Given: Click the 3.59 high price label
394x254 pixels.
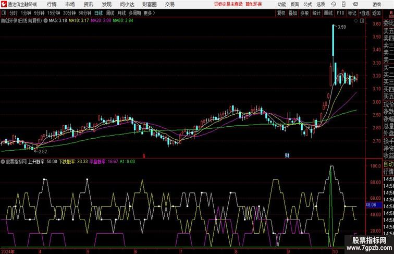Looking at the screenshot, I should coord(342,27).
